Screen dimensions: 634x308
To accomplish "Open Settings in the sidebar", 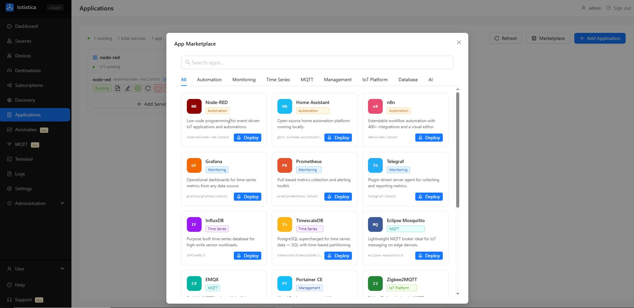I will coord(35,189).
